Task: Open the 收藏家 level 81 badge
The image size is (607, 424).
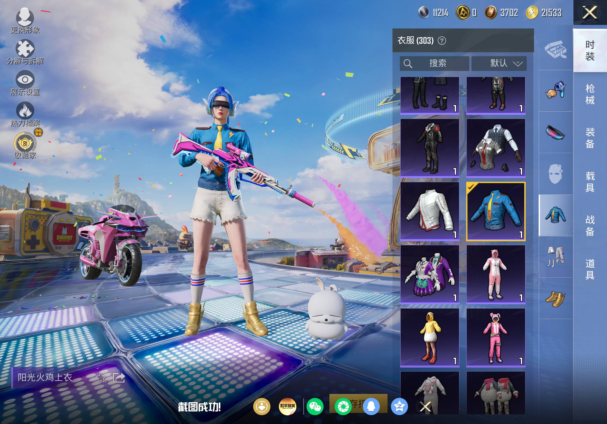Action: click(25, 143)
